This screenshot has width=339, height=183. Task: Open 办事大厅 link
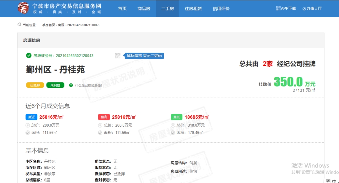click(314, 9)
